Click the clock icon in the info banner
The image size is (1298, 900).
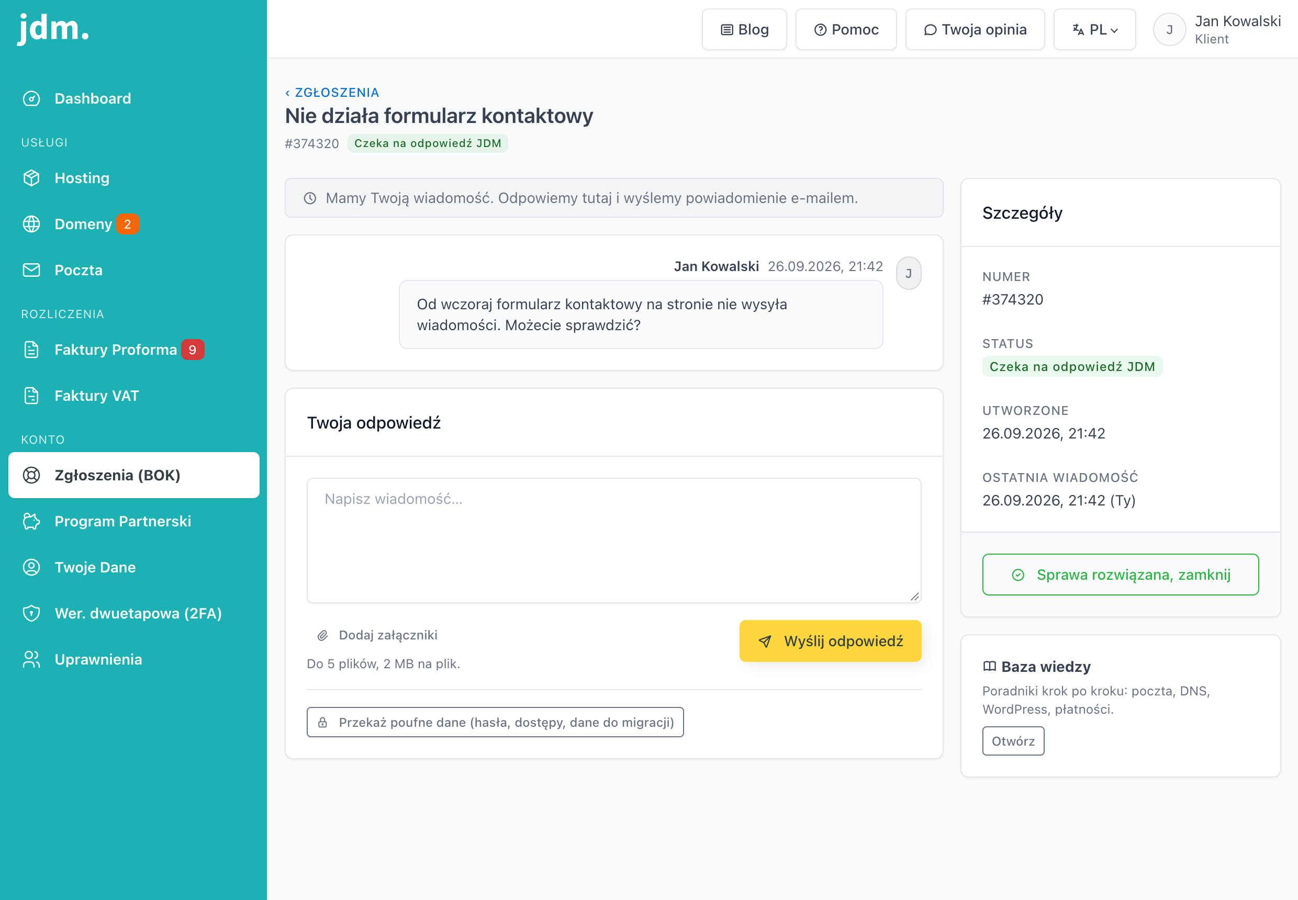[310, 198]
